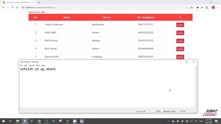The height and width of the screenshot is (124, 221).
Task: Bookmark this page with the star icon
Action: (x=192, y=8)
